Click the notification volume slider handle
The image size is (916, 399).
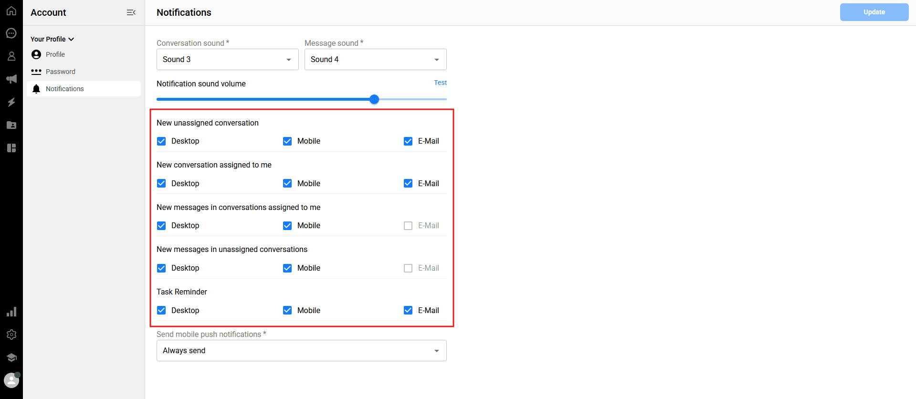tap(374, 99)
